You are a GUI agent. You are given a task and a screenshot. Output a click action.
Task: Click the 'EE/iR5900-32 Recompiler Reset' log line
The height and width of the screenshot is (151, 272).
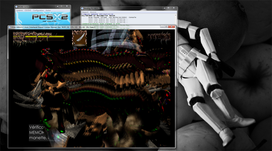click(x=98, y=16)
